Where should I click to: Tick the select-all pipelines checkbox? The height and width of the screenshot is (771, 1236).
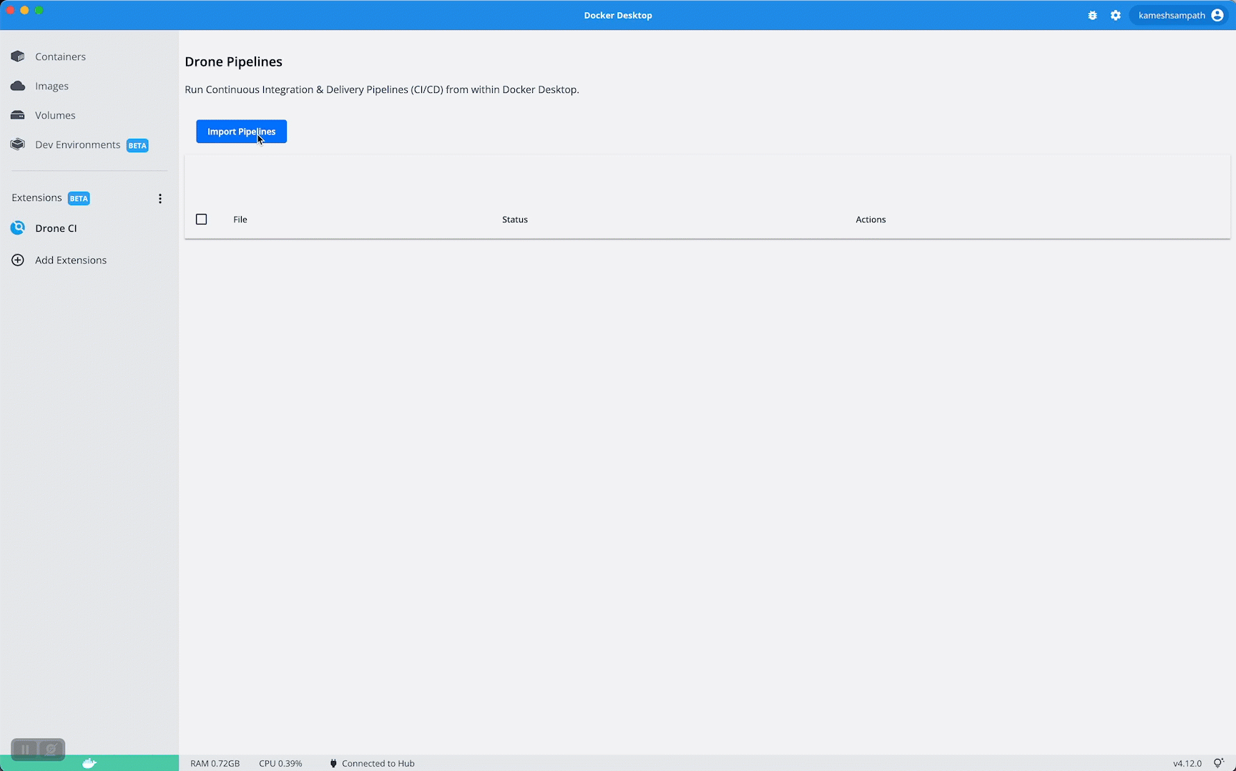point(202,220)
